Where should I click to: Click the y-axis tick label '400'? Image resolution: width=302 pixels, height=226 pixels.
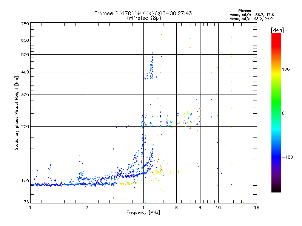pos(25,72)
